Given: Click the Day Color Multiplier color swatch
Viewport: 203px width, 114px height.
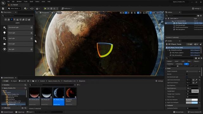Looking at the screenshot, I should click(x=192, y=100).
